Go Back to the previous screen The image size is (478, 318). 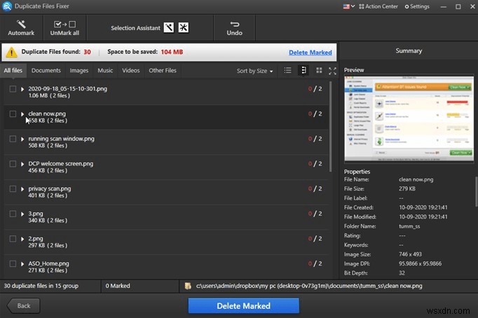pyautogui.click(x=24, y=305)
